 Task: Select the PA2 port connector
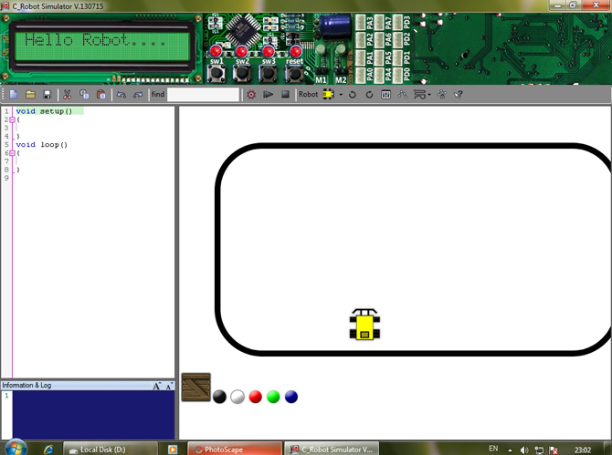[360, 40]
